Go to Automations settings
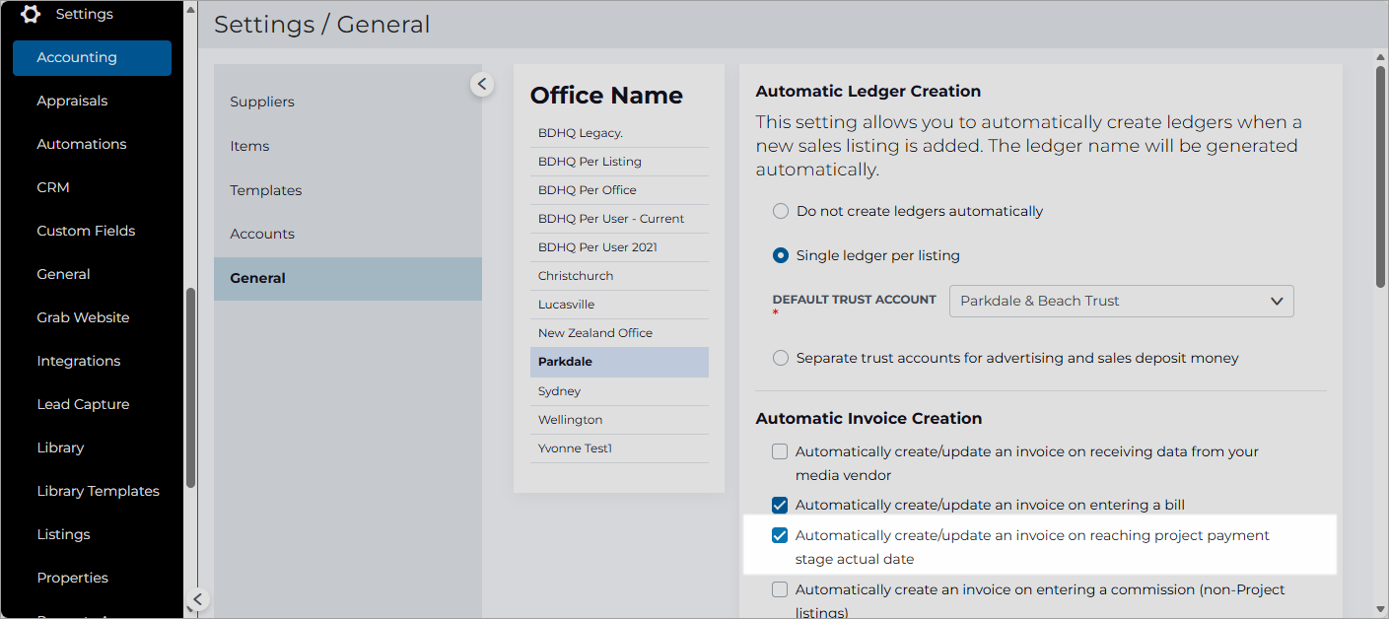This screenshot has height=619, width=1389. click(x=82, y=144)
